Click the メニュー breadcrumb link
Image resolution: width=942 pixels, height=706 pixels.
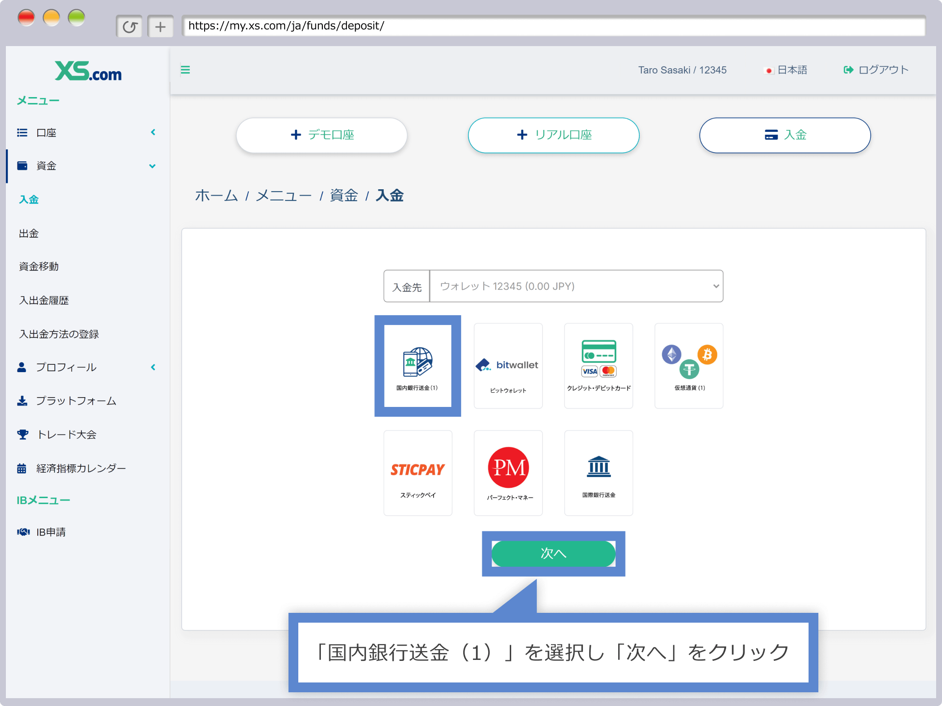(x=284, y=196)
